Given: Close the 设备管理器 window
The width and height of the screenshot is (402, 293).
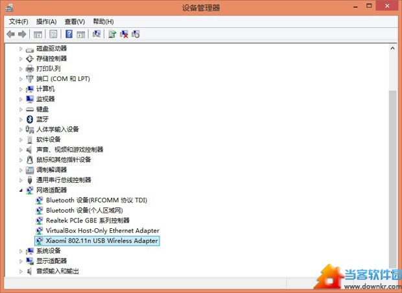Looking at the screenshot, I should (x=387, y=6).
